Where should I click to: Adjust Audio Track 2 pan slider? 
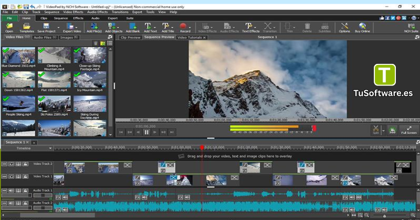[43, 208]
